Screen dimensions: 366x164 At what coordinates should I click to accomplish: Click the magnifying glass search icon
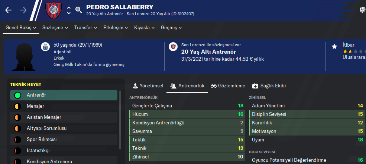pos(78,10)
